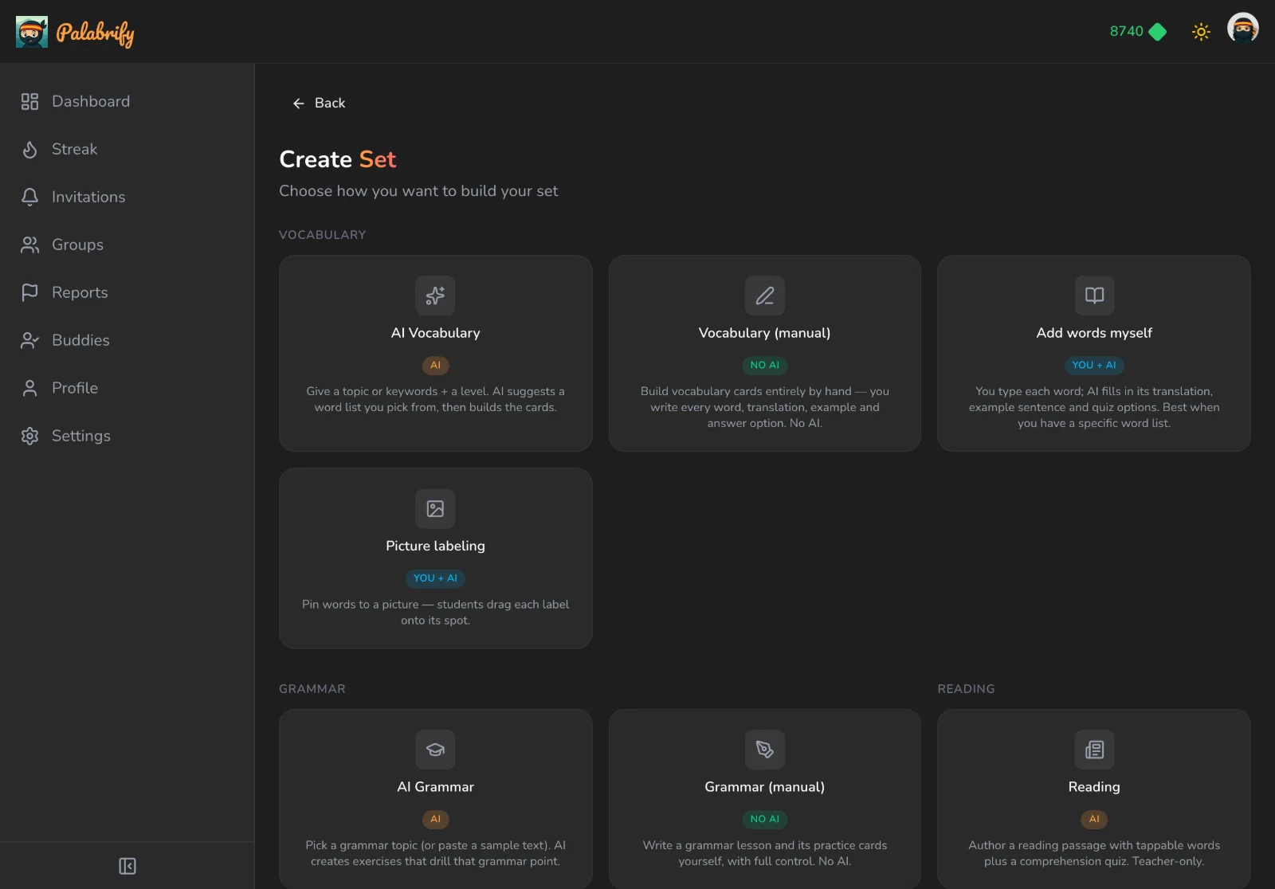1275x889 pixels.
Task: Open the Palabrify logo home link
Action: pos(75,32)
